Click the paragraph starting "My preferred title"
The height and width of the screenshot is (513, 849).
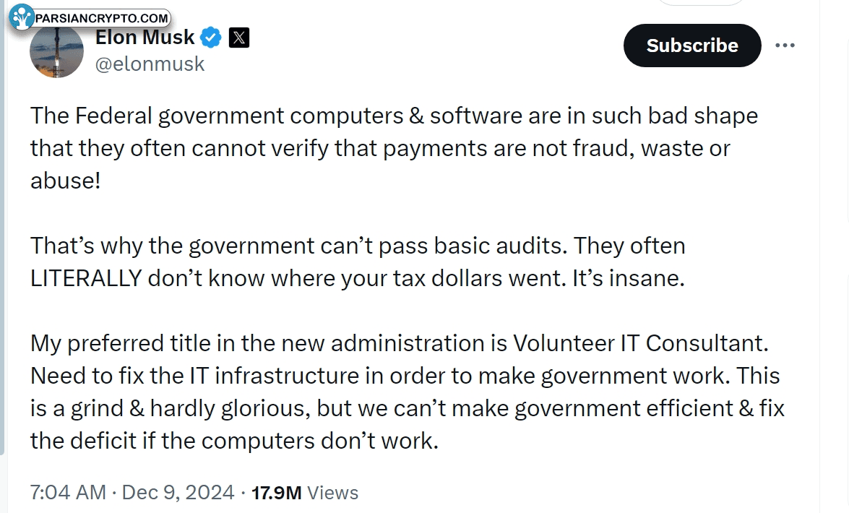408,392
